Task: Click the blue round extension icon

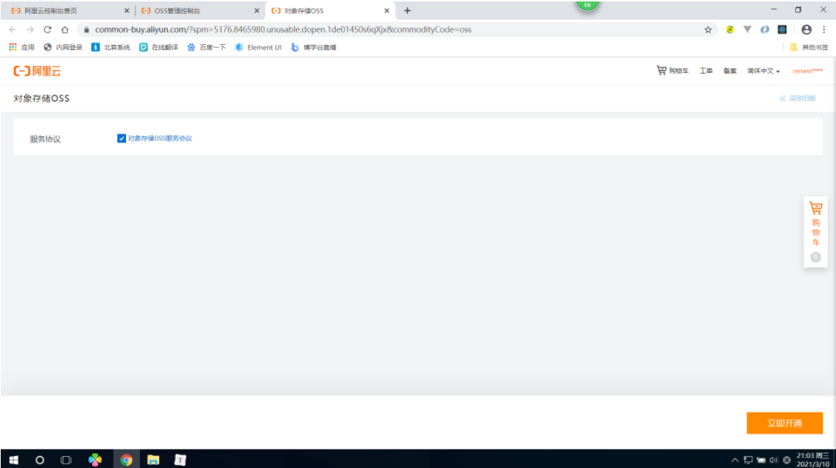Action: pos(765,30)
